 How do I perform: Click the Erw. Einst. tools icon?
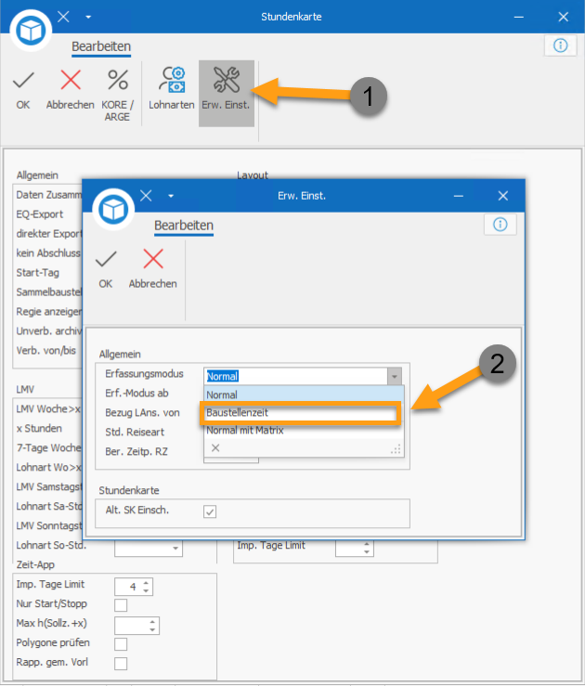(227, 81)
